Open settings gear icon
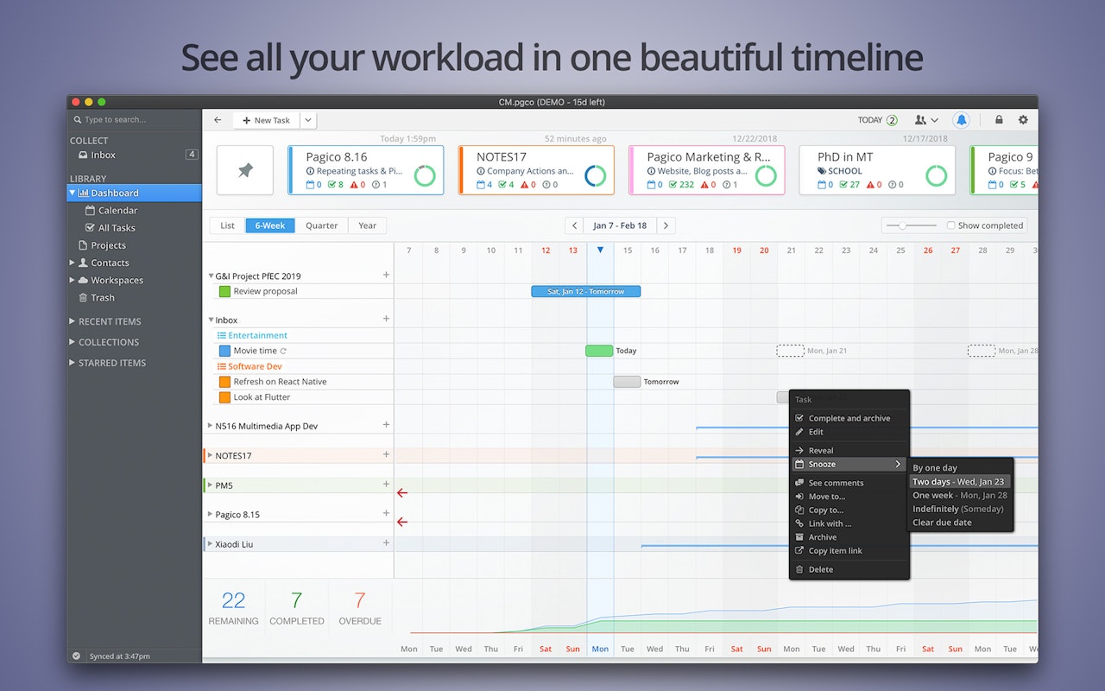The image size is (1105, 691). [1023, 120]
